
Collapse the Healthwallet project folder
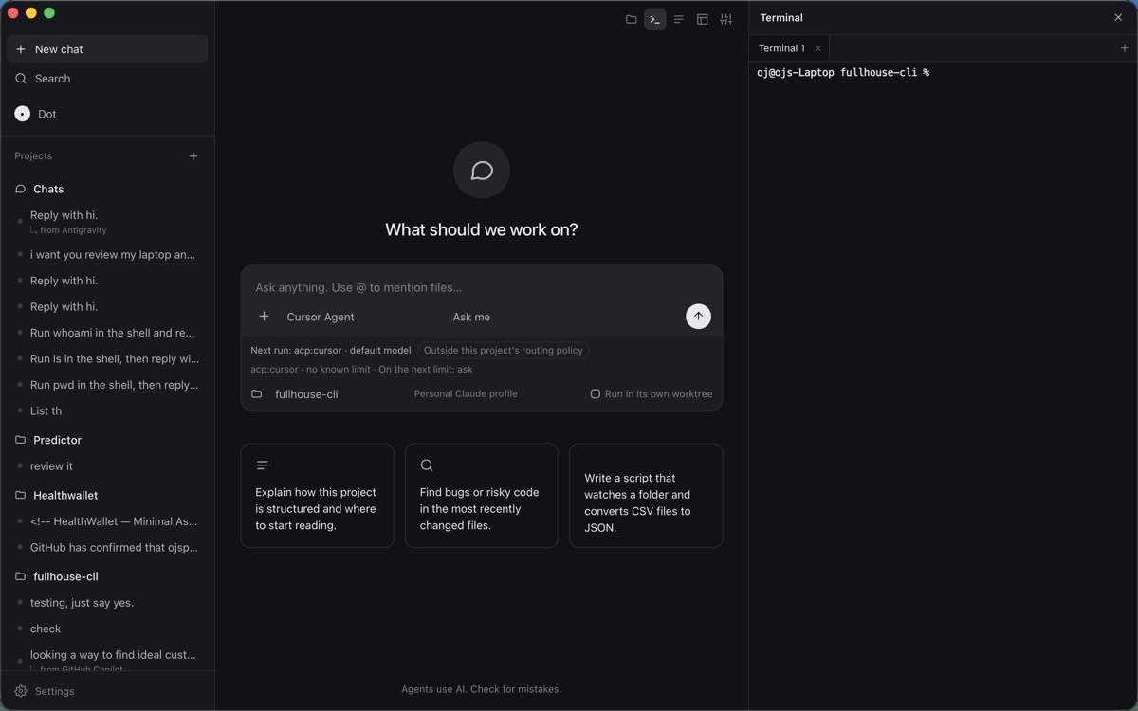pyautogui.click(x=64, y=495)
